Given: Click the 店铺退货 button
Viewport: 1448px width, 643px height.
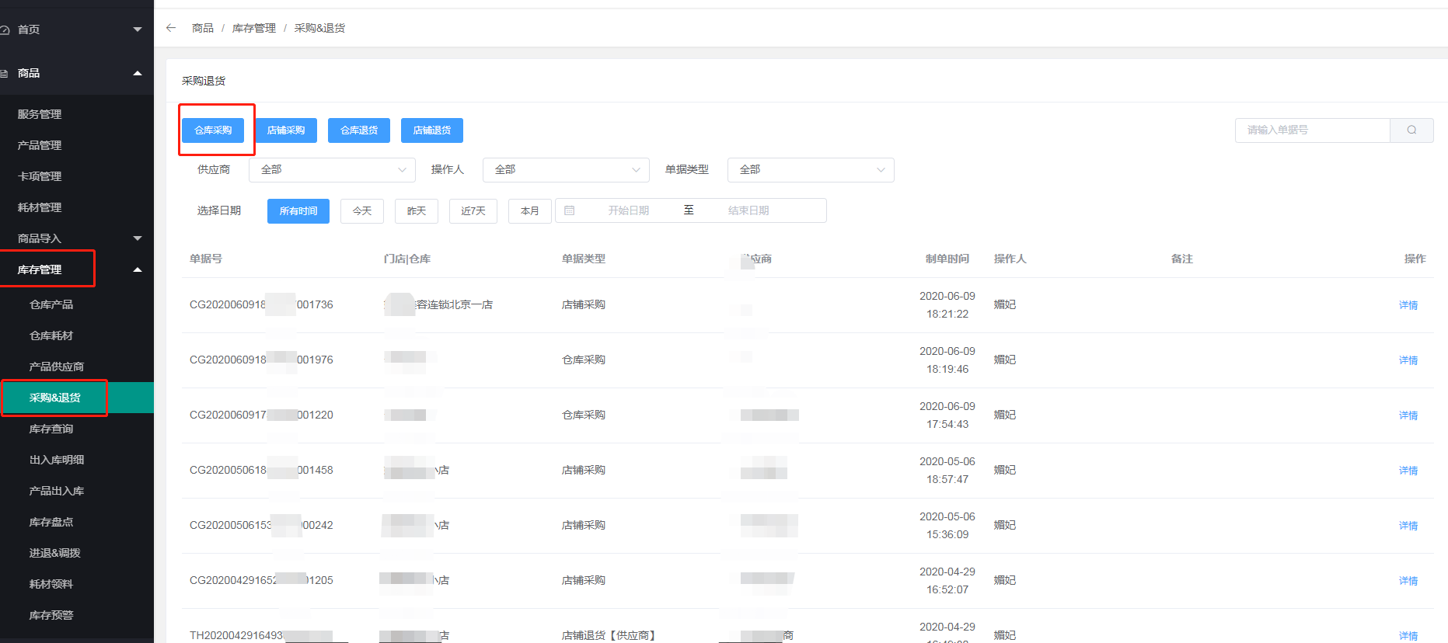Looking at the screenshot, I should pos(431,130).
